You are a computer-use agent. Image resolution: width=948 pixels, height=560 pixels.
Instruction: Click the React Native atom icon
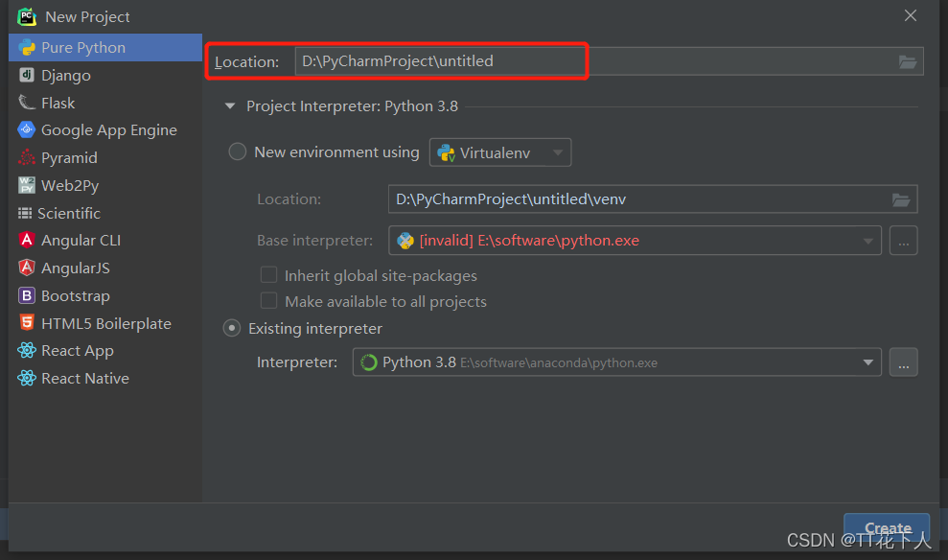click(27, 378)
